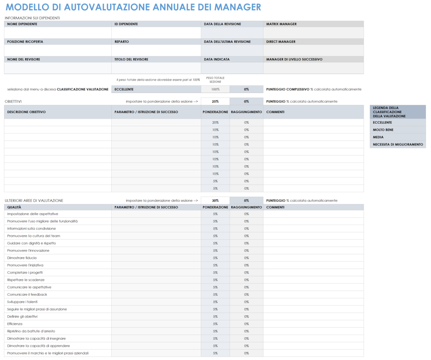431x360 pixels.
Task: Edit the NOME DEL REVISORE field
Action: 57,68
